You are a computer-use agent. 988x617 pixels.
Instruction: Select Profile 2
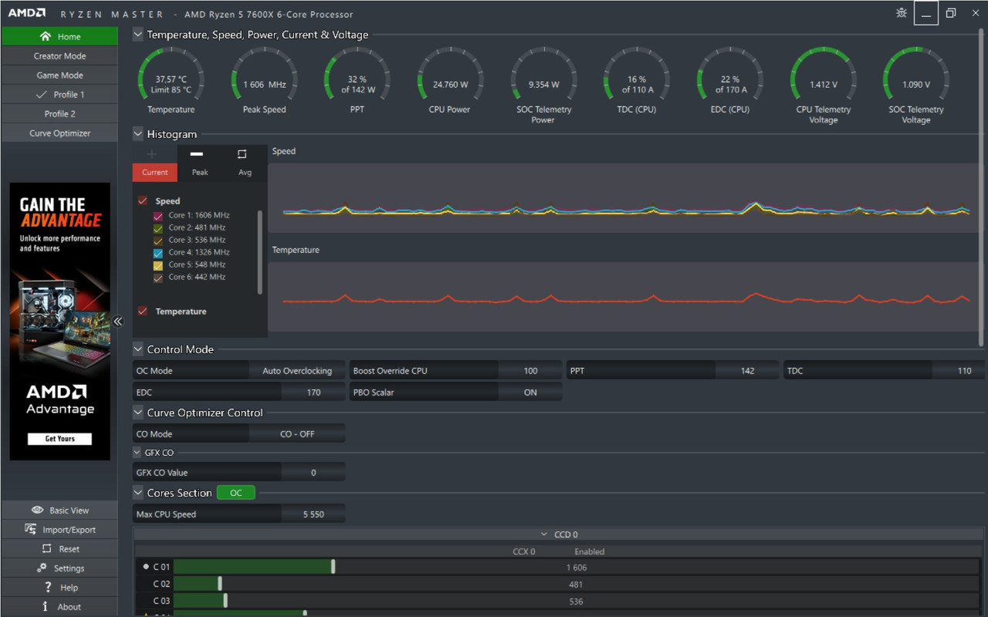(59, 113)
